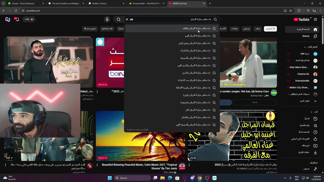Open عمليات التنزيل downloads
324x182 pixels.
coord(302,152)
